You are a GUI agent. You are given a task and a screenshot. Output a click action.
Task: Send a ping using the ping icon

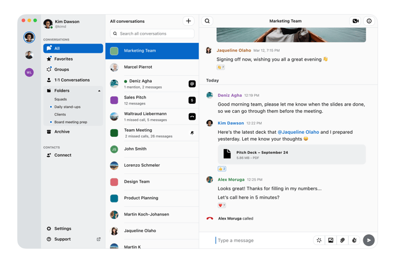tap(319, 240)
